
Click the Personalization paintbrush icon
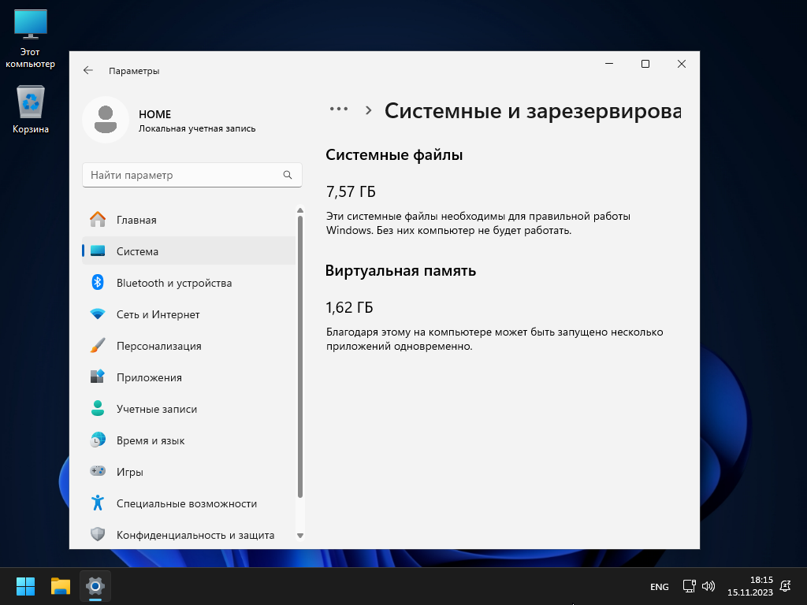tap(98, 346)
